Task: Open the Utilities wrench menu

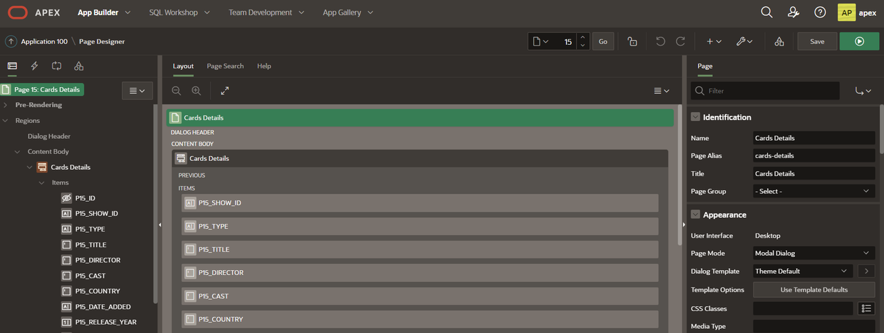Action: 744,41
